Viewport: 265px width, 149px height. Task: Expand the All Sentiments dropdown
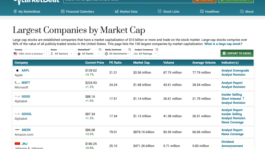pos(118,54)
